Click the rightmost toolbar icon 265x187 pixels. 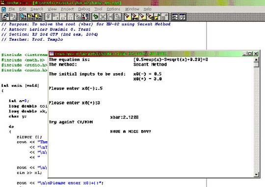183,17
